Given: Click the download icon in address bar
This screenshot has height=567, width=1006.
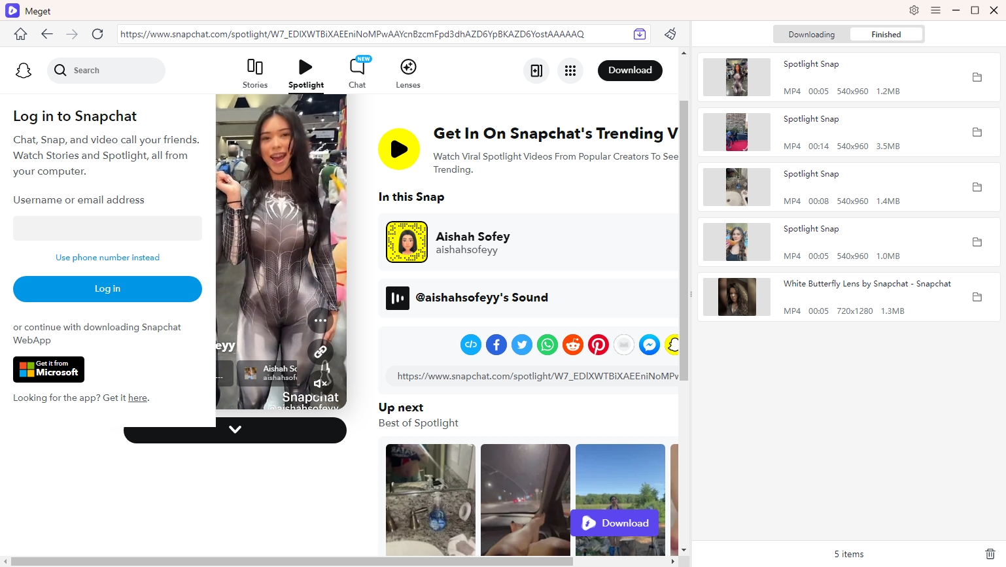Looking at the screenshot, I should 640,34.
